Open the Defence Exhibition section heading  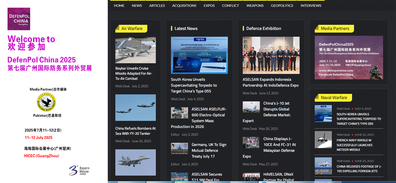[264, 29]
